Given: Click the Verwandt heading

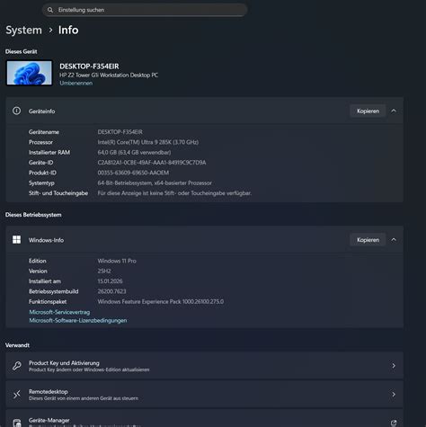Looking at the screenshot, I should tap(17, 345).
